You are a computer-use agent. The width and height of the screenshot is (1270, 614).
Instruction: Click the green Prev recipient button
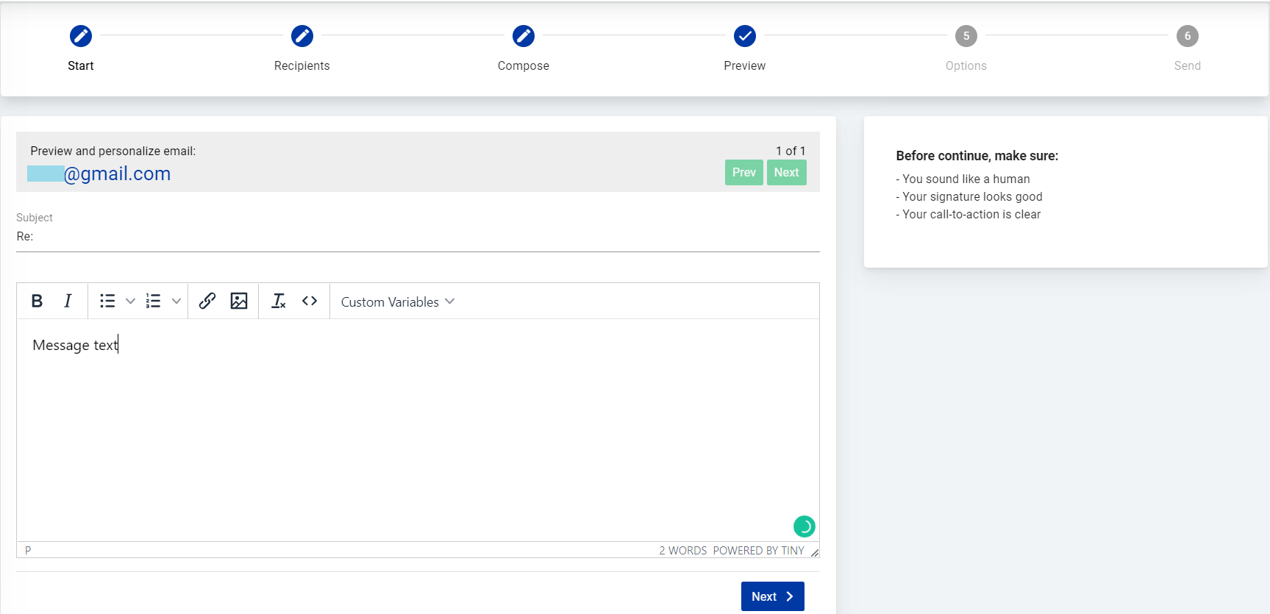(743, 172)
